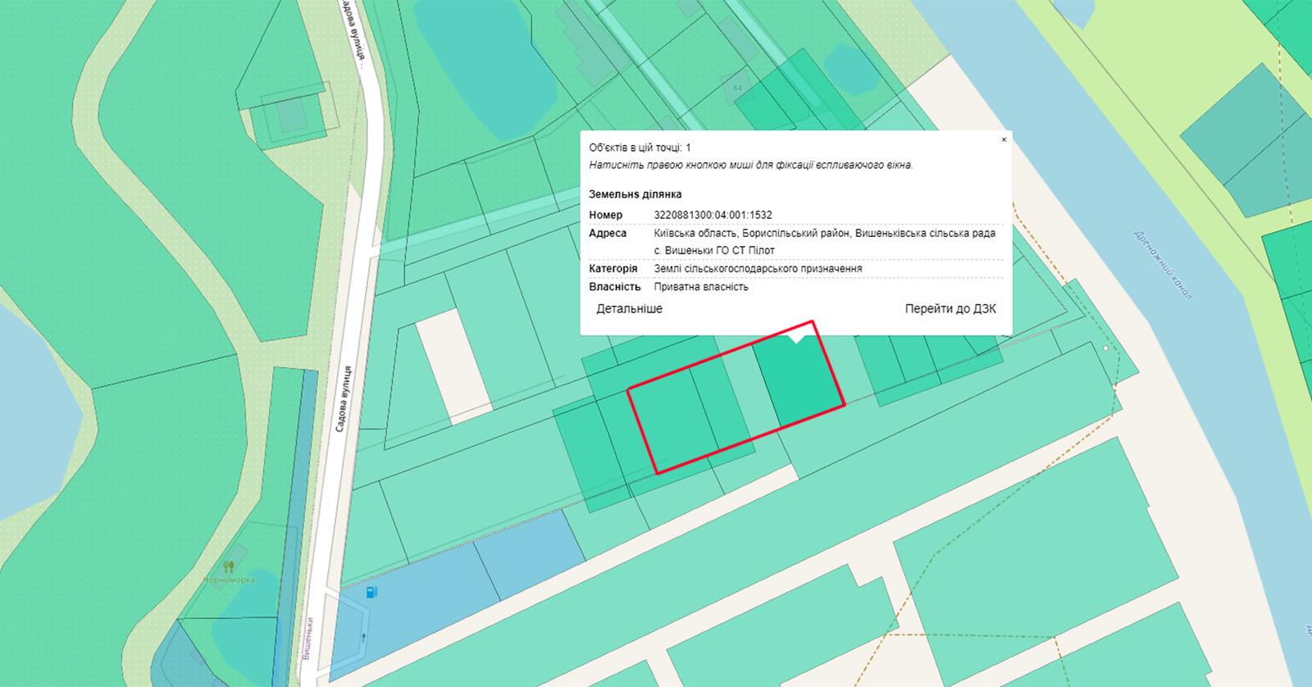The height and width of the screenshot is (687, 1312).
Task: Click the Садова вулиця street label
Action: point(347,398)
